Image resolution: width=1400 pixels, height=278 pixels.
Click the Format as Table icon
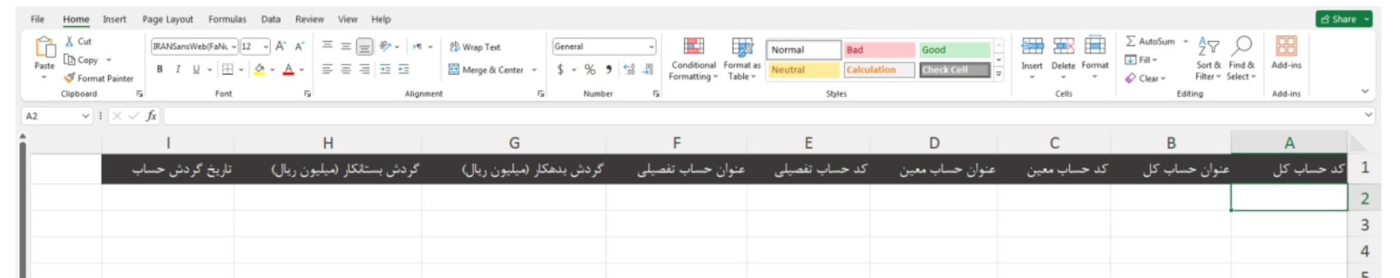point(742,46)
